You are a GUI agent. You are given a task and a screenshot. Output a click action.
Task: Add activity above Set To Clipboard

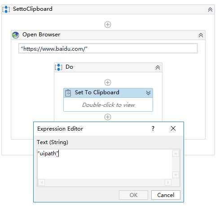click(108, 83)
